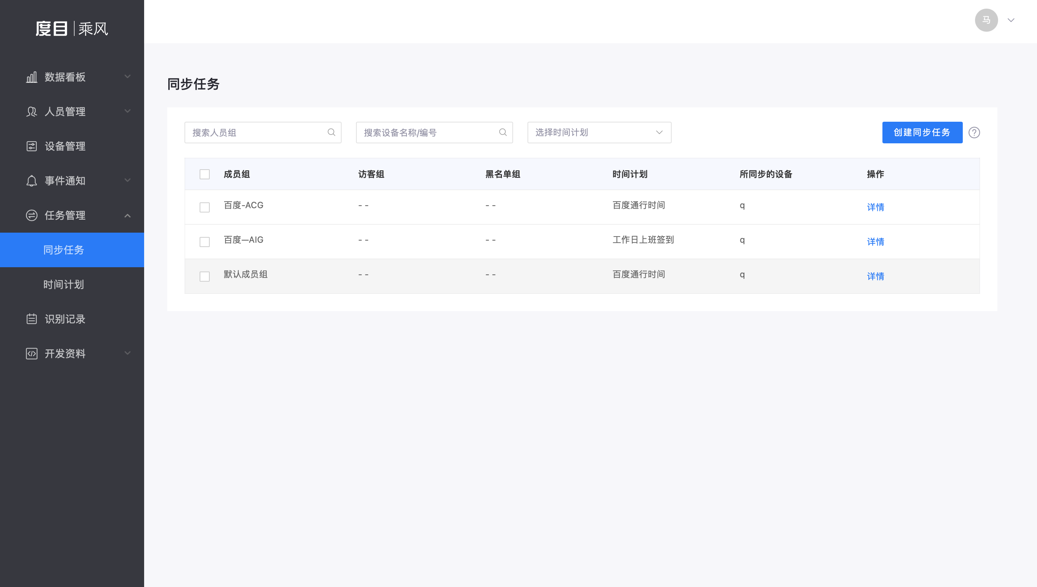Image resolution: width=1037 pixels, height=587 pixels.
Task: Click the 时间计划 column header
Action: (x=629, y=174)
